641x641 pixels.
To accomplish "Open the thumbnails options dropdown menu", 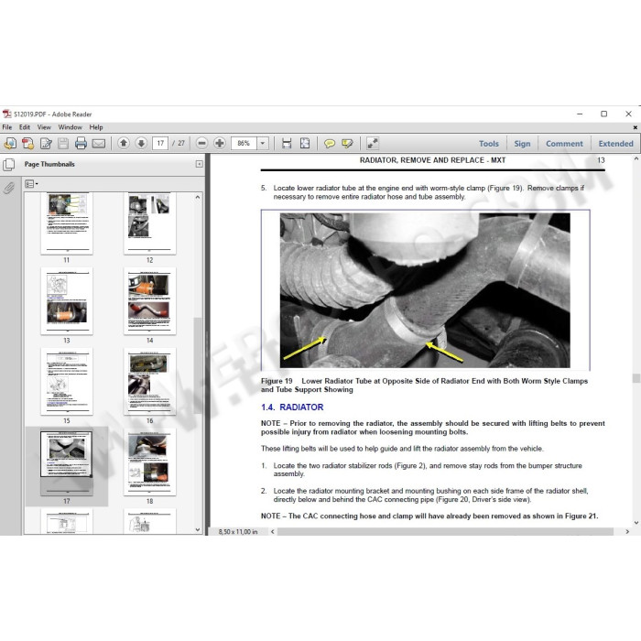I will click(x=31, y=184).
